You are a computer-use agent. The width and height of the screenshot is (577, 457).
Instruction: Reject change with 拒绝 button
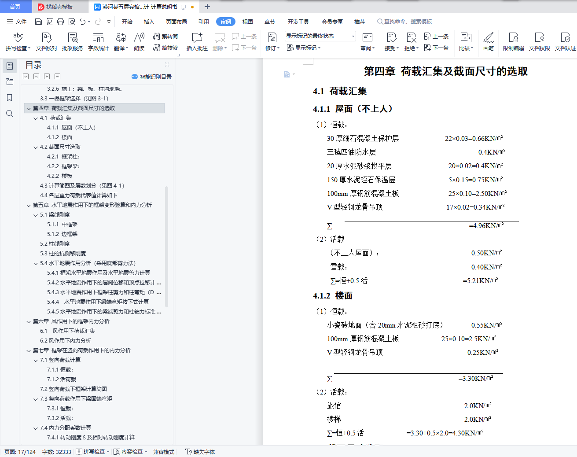coord(412,42)
